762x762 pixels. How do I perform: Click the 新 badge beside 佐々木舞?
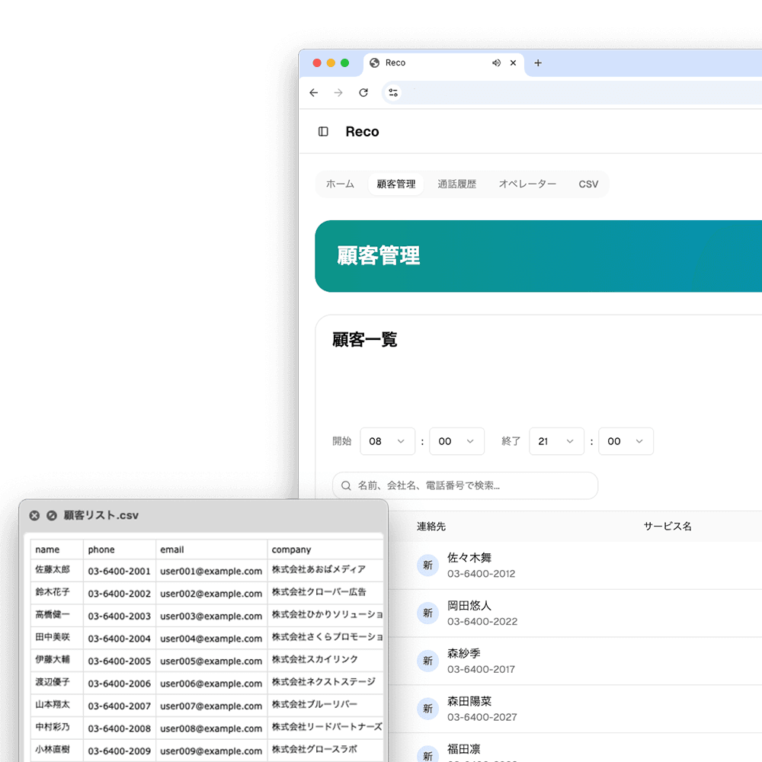[x=427, y=565]
